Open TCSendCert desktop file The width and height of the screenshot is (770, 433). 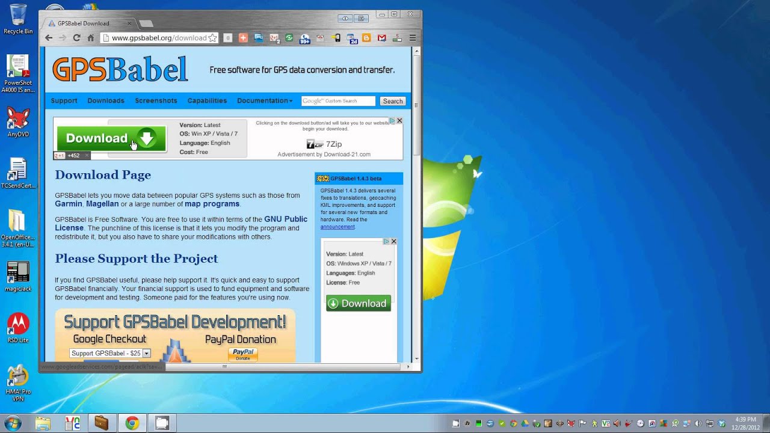pos(17,174)
